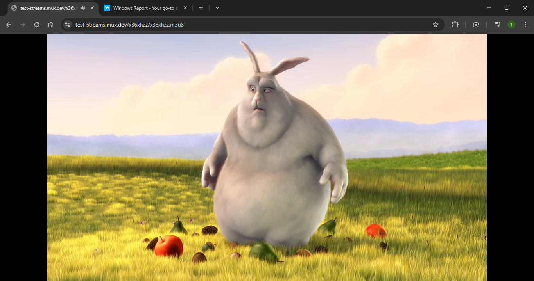Click the address bar URL field
Screen dimensions: 534x281
click(x=156, y=24)
